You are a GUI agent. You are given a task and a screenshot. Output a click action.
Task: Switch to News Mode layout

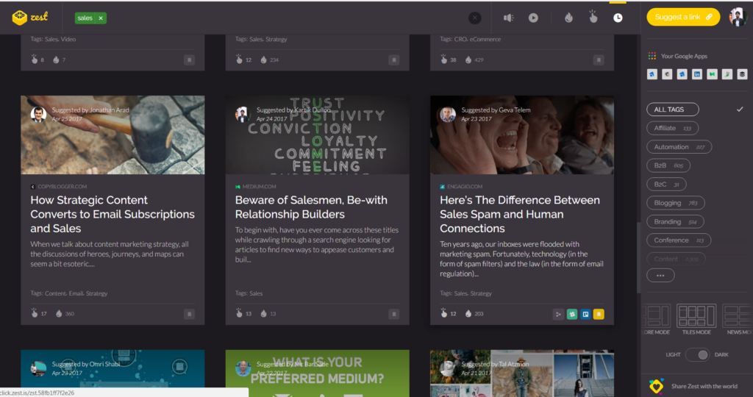737,319
